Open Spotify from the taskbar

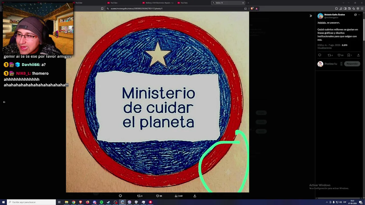pos(102,202)
